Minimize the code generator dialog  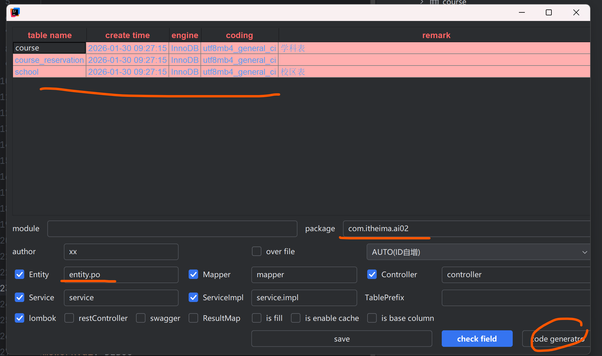(522, 12)
